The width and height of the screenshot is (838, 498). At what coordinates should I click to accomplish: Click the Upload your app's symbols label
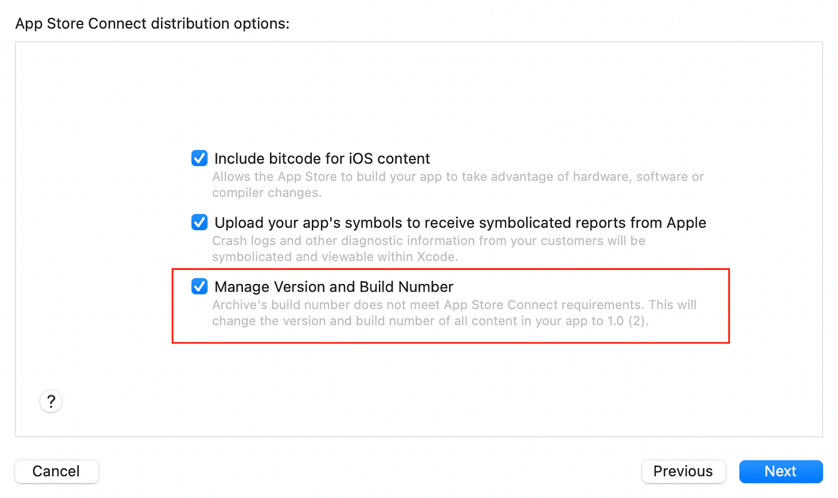459,222
